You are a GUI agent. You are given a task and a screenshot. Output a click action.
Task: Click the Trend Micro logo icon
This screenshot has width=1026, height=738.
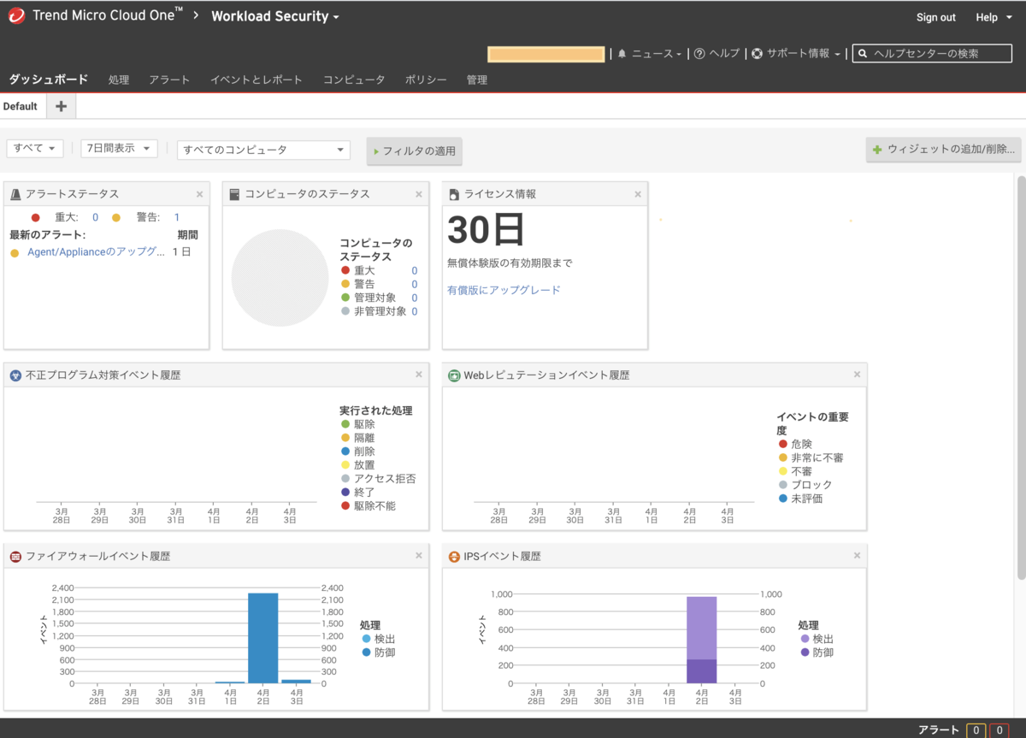[x=15, y=16]
